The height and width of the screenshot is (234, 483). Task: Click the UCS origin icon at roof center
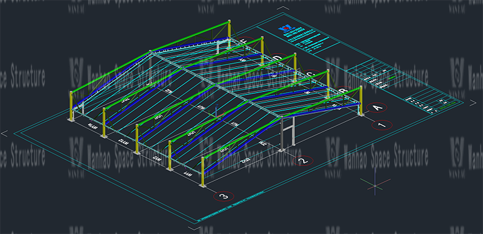[x=217, y=111]
